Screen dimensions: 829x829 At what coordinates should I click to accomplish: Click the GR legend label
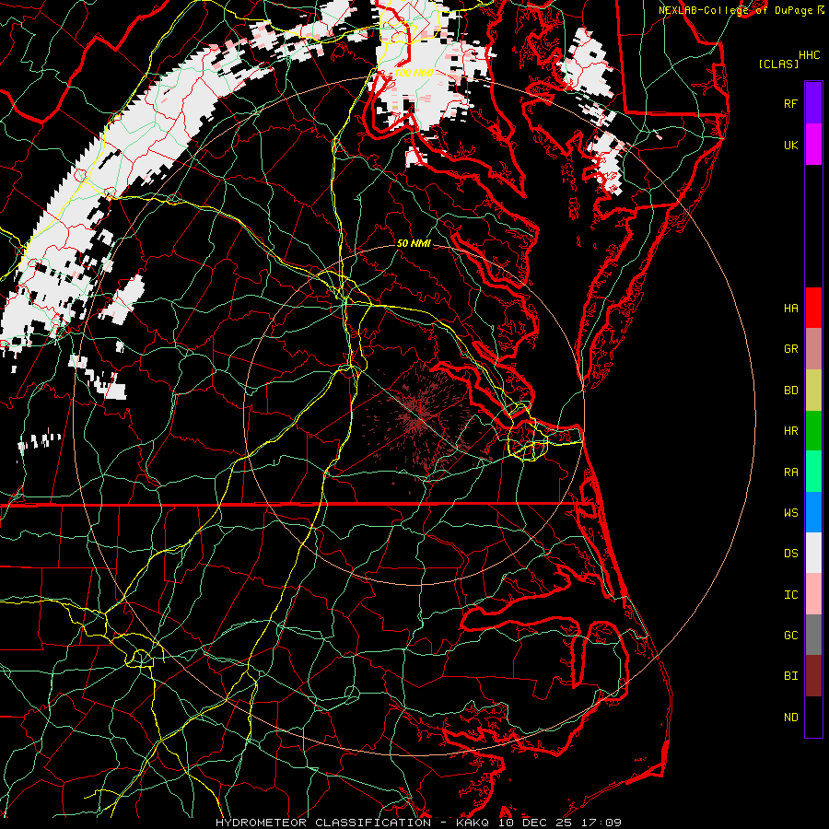coord(790,349)
